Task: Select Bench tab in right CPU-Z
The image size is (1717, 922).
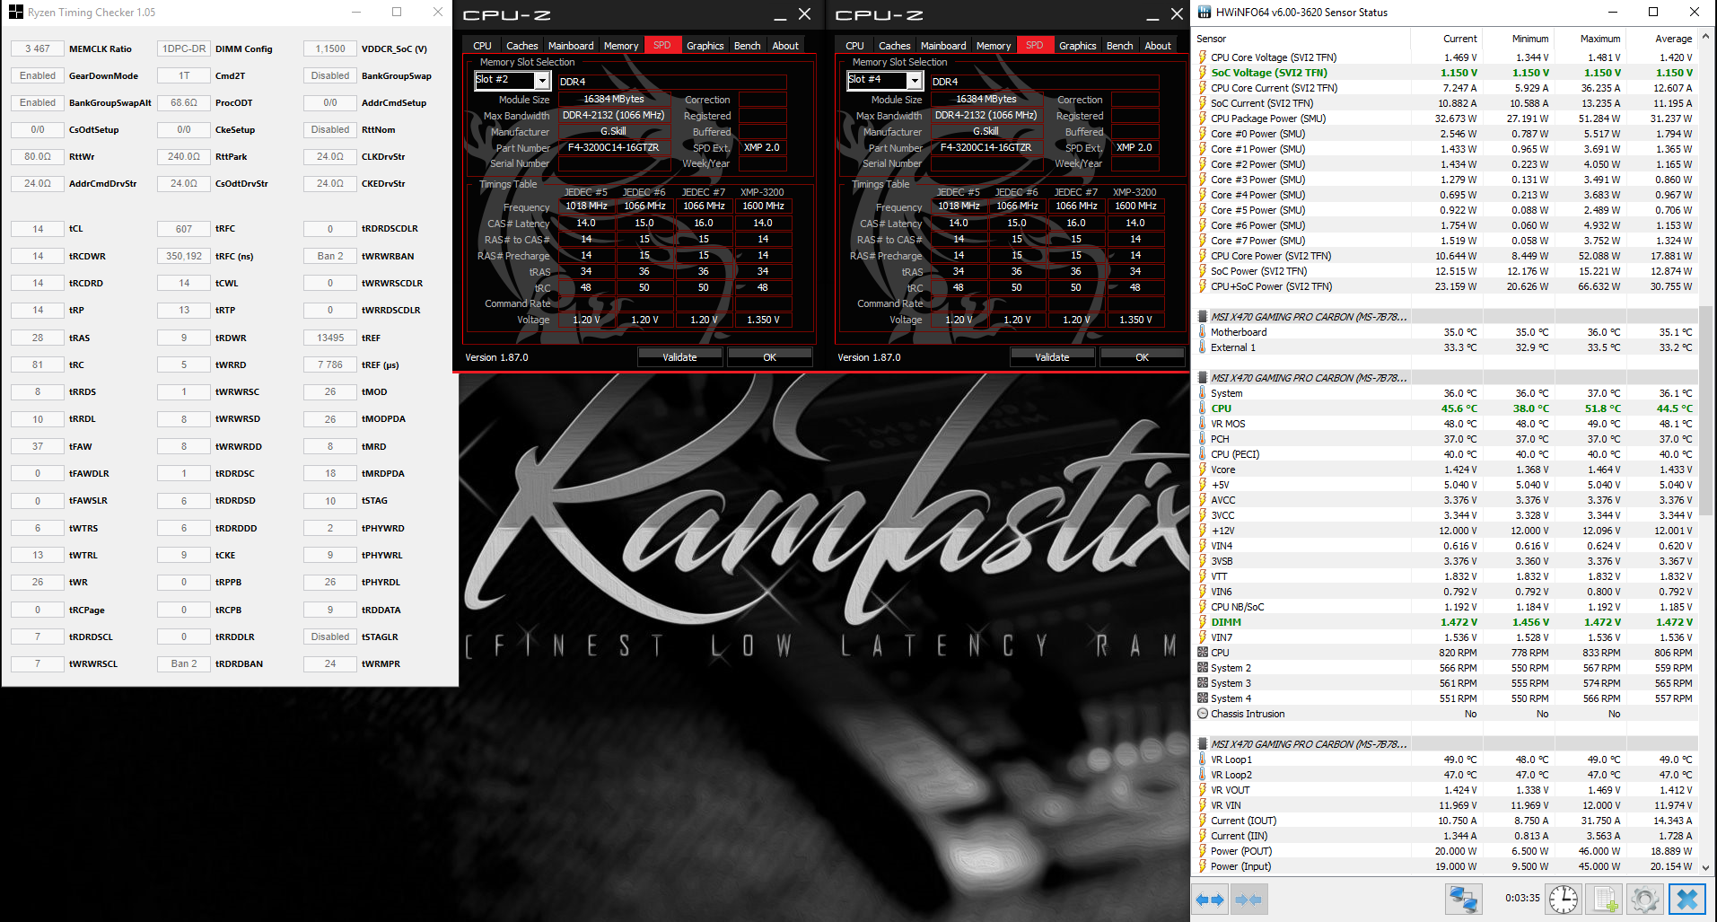Action: pos(1119,46)
